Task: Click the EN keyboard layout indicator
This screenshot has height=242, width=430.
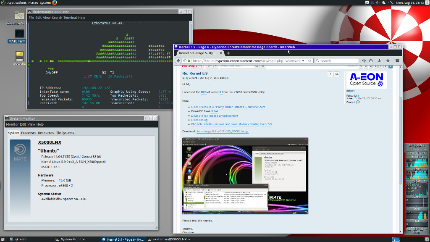Action: pos(372,3)
